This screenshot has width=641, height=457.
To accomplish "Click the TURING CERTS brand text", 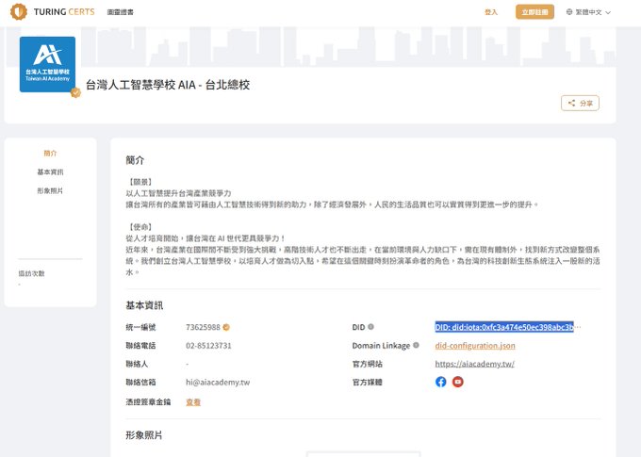I will pyautogui.click(x=64, y=12).
